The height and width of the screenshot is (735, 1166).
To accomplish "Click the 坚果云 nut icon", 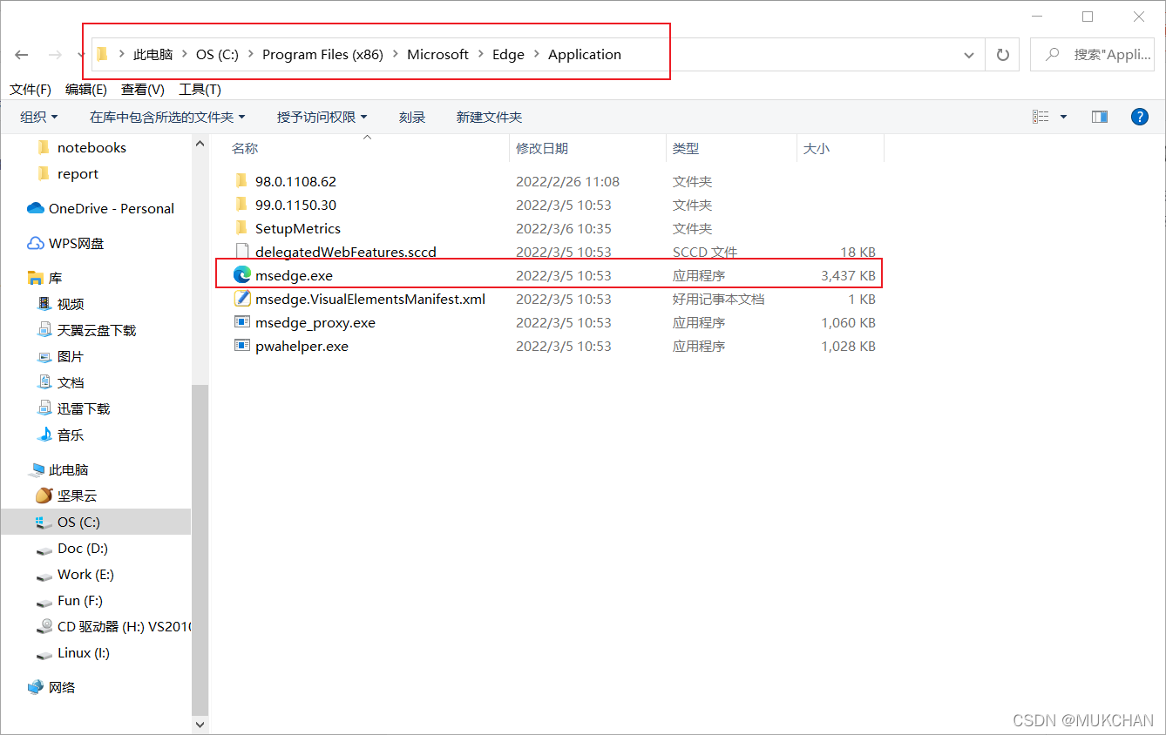I will tap(44, 496).
